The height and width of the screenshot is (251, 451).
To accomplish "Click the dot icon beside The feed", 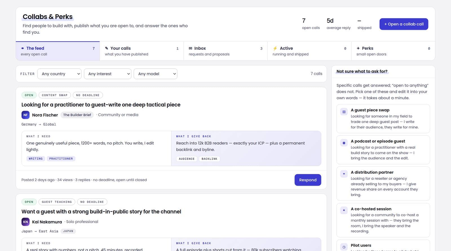I will click(x=23, y=48).
